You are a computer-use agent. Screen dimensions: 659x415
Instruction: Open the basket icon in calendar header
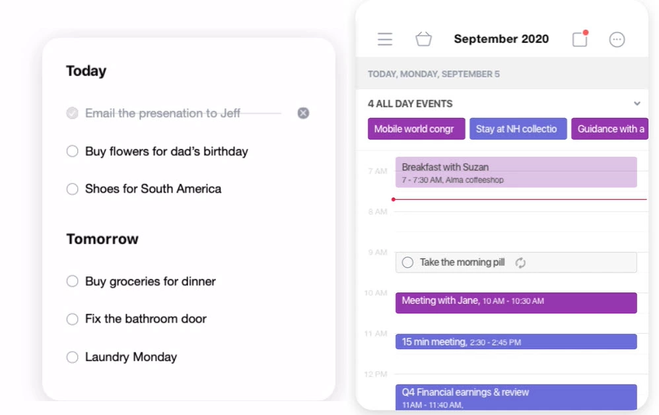coord(423,39)
